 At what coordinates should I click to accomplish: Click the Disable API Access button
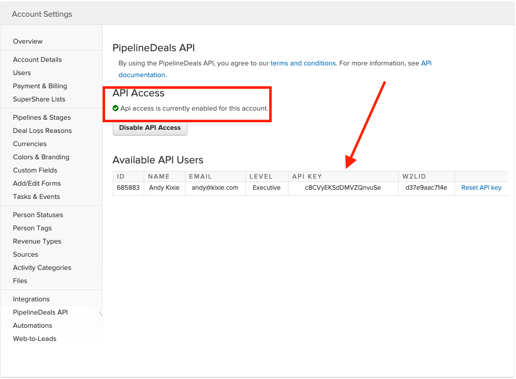(150, 128)
